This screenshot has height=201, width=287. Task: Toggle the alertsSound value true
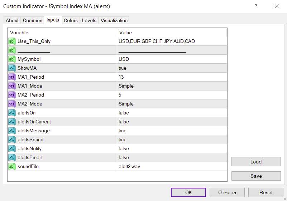click(172, 139)
